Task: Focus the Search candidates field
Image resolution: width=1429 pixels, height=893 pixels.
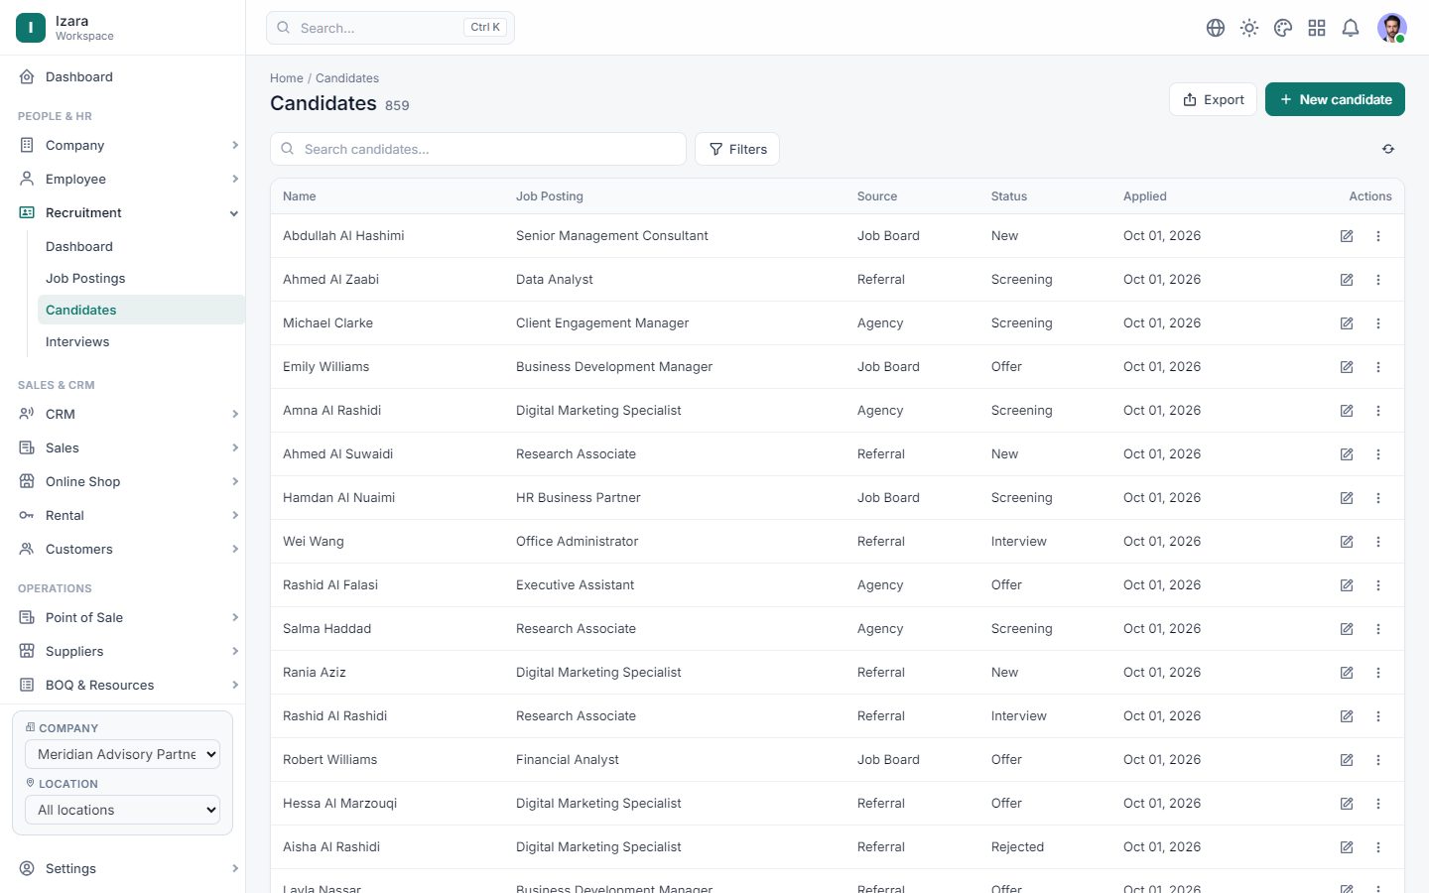Action: (478, 149)
